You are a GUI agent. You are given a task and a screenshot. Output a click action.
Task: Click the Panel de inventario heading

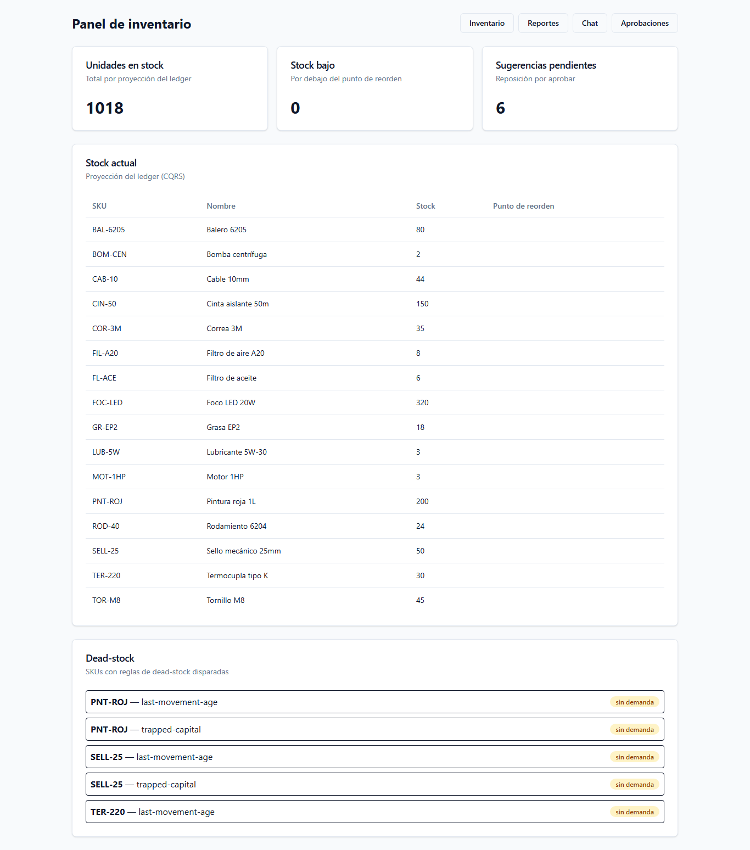point(132,24)
